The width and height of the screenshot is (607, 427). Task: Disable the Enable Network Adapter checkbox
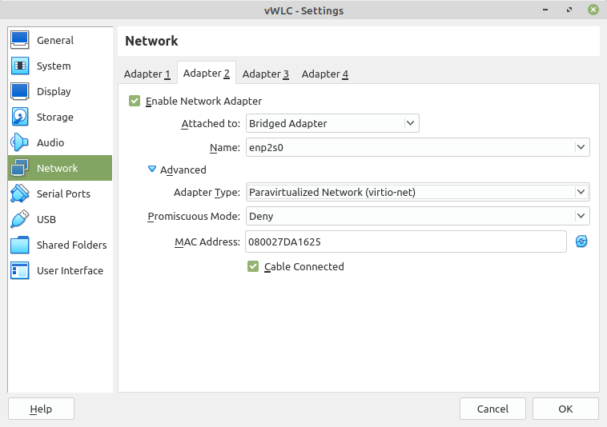point(135,102)
